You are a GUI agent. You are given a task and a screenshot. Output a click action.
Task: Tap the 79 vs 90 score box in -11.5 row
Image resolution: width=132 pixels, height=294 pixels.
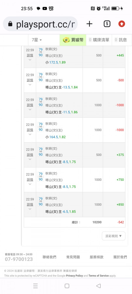(x=40, y=102)
